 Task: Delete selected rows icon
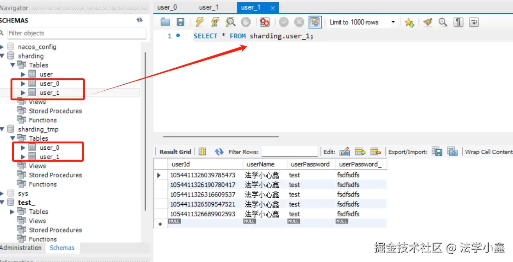(375, 152)
